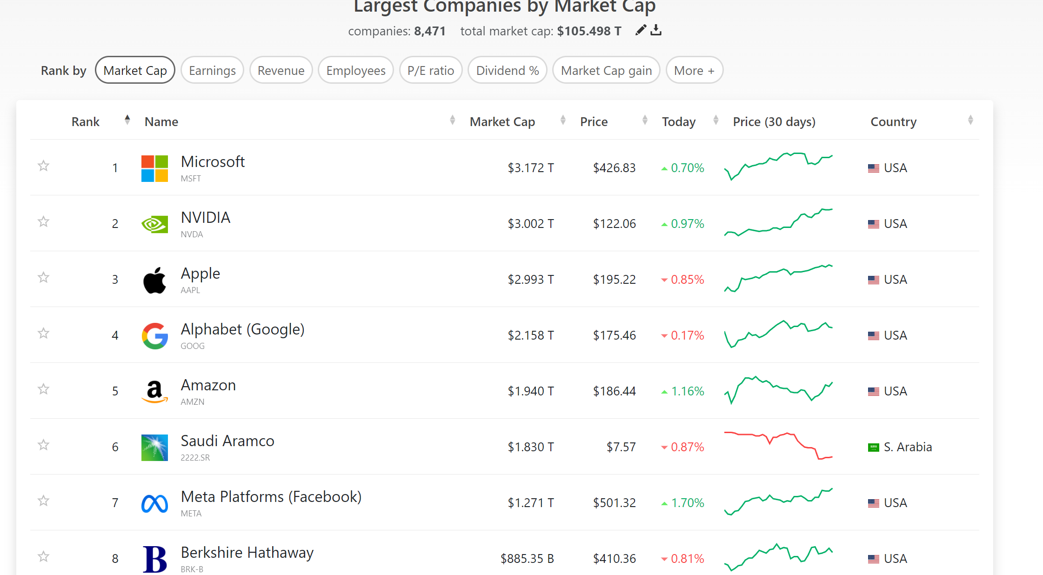Switch ranking to Earnings
The image size is (1043, 575).
coord(212,70)
